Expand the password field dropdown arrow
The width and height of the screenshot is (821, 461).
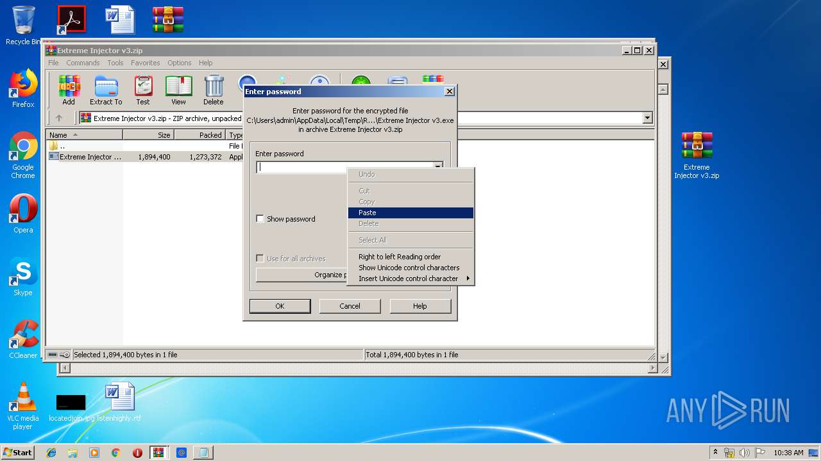[438, 167]
